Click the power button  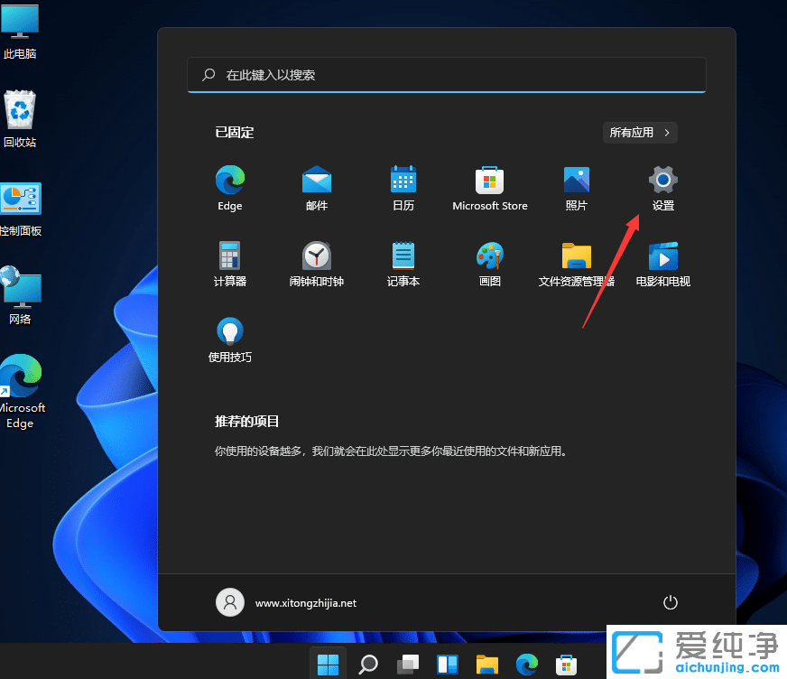click(670, 601)
